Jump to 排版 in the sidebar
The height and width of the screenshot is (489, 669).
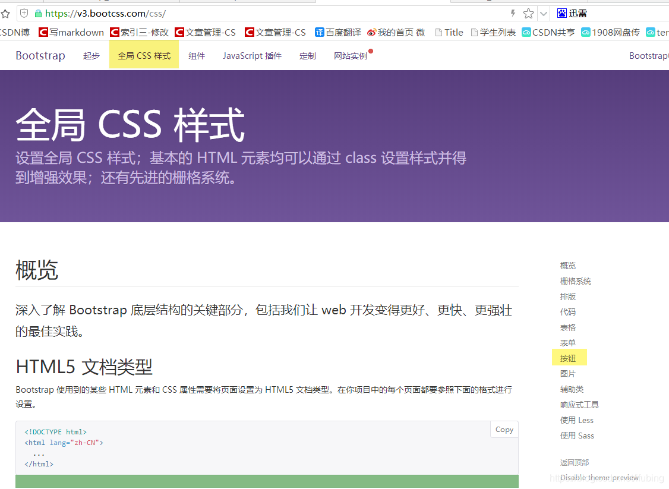[568, 296]
